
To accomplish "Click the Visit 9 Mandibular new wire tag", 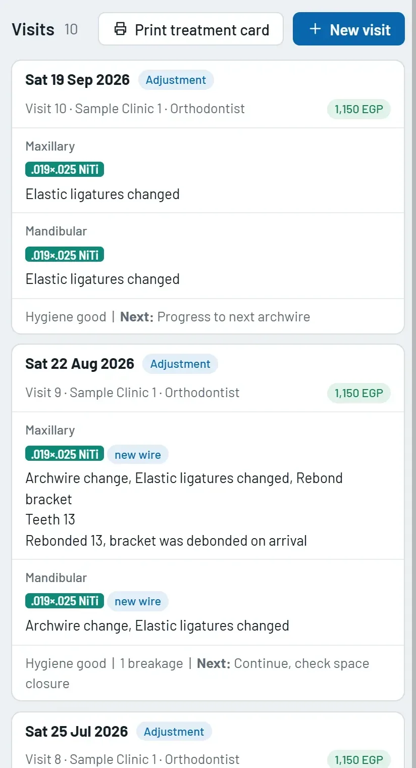I will pos(138,601).
